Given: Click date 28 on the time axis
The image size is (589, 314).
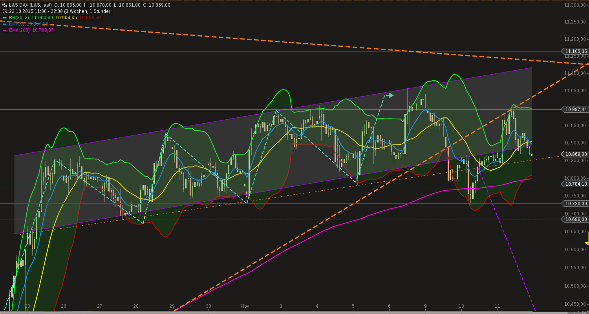Looking at the screenshot, I should pyautogui.click(x=136, y=306).
